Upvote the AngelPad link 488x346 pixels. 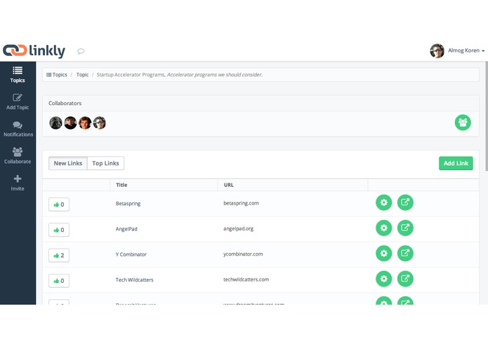click(x=59, y=230)
